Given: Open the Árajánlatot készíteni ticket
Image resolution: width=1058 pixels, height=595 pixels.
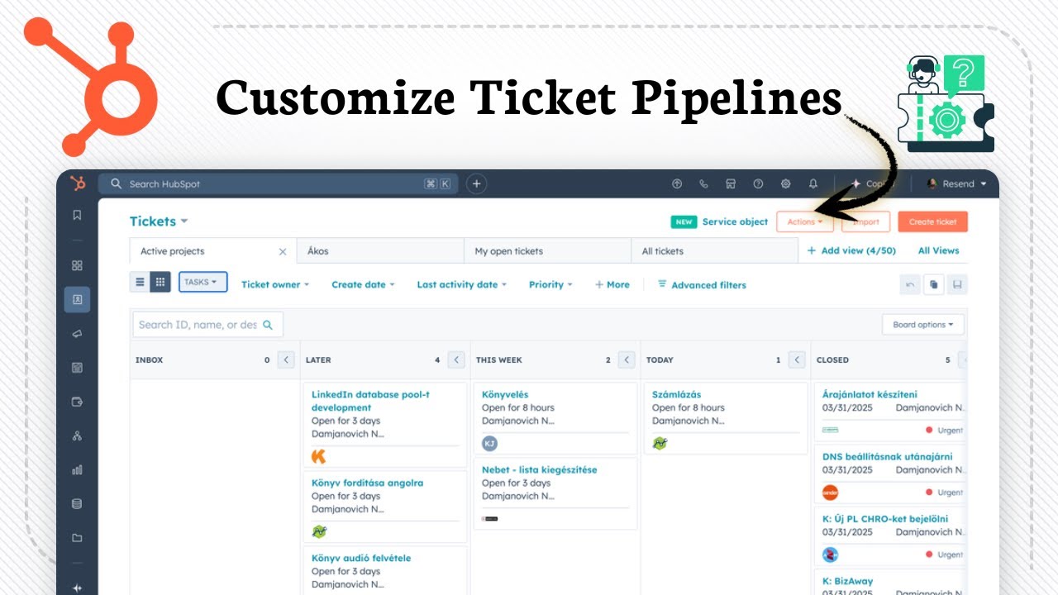Looking at the screenshot, I should pyautogui.click(x=870, y=394).
